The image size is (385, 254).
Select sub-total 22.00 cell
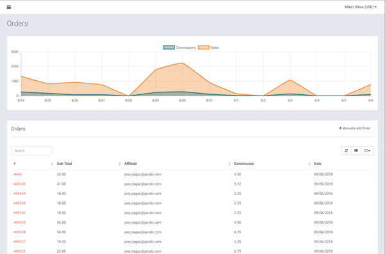[x=61, y=251]
